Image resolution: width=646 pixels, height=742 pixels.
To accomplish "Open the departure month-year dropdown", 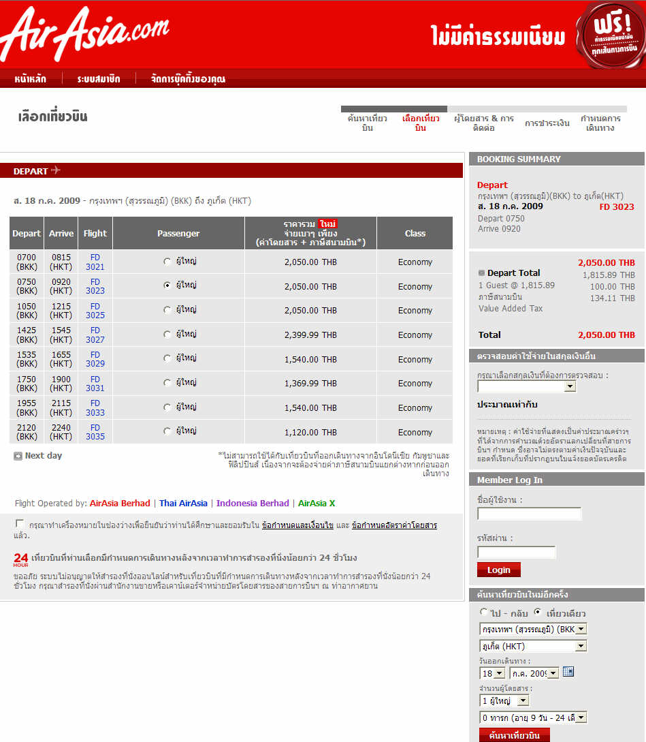I will (534, 673).
